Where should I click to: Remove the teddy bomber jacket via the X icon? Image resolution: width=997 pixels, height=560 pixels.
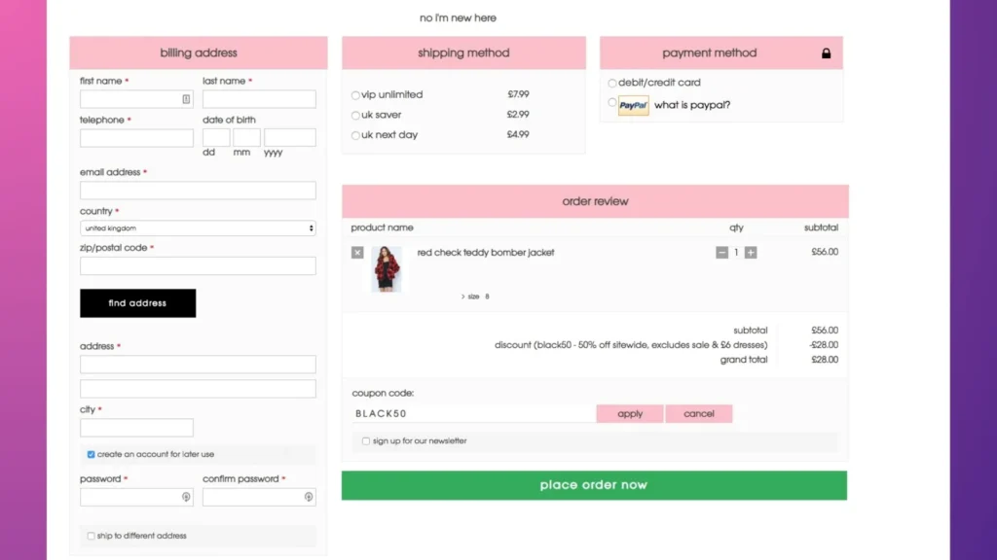(356, 252)
